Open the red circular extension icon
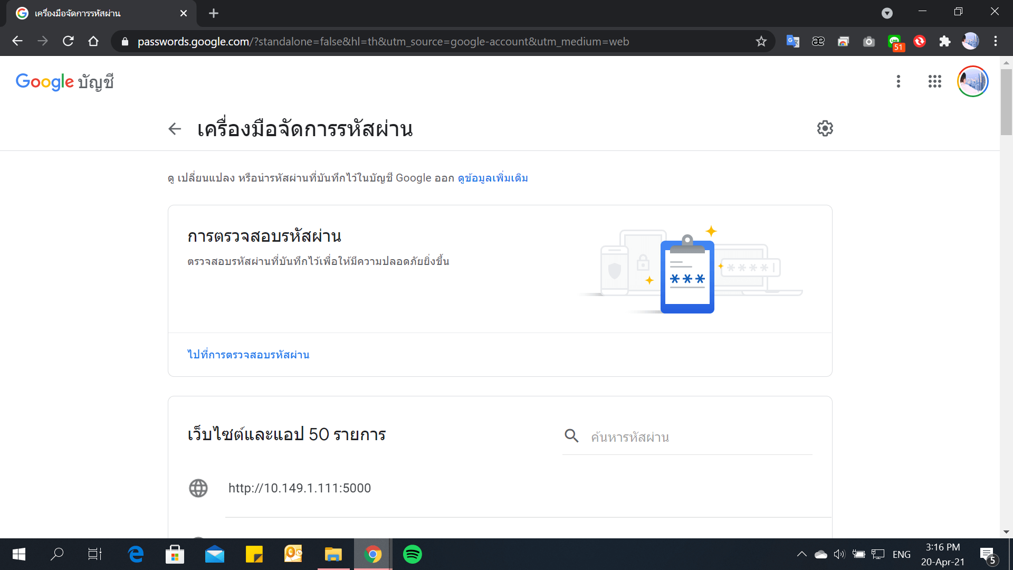This screenshot has width=1013, height=570. pyautogui.click(x=919, y=41)
